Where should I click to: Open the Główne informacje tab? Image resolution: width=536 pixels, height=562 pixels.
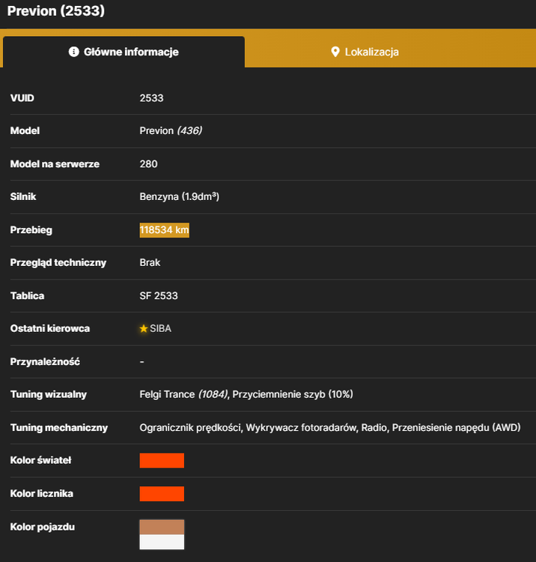pyautogui.click(x=124, y=52)
